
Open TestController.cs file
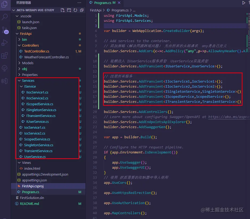[x=48, y=51]
